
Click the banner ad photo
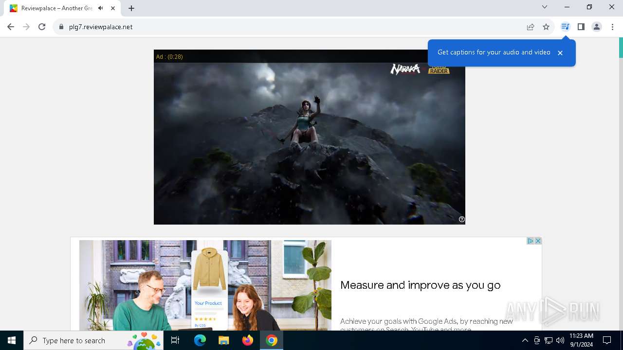coord(205,285)
